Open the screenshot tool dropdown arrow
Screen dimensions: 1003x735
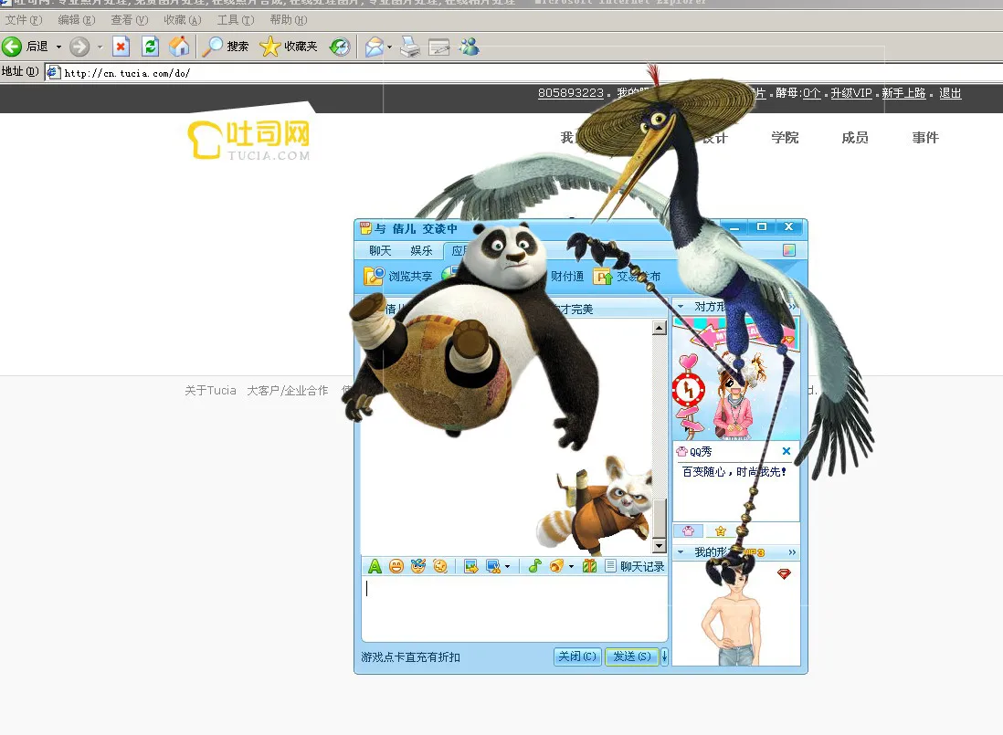507,567
